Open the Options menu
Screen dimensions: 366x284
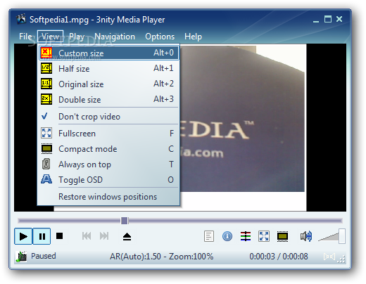pos(160,37)
